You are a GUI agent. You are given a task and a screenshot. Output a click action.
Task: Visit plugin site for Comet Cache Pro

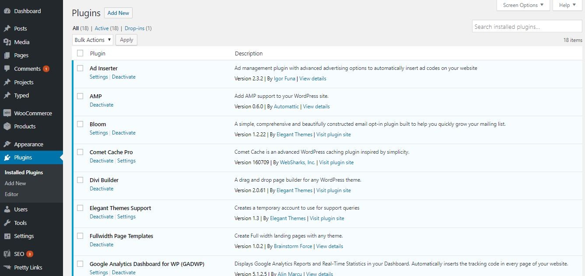click(x=336, y=162)
